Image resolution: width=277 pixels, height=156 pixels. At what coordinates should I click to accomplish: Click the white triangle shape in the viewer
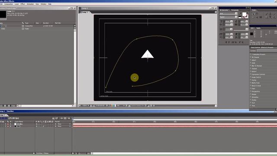147,54
